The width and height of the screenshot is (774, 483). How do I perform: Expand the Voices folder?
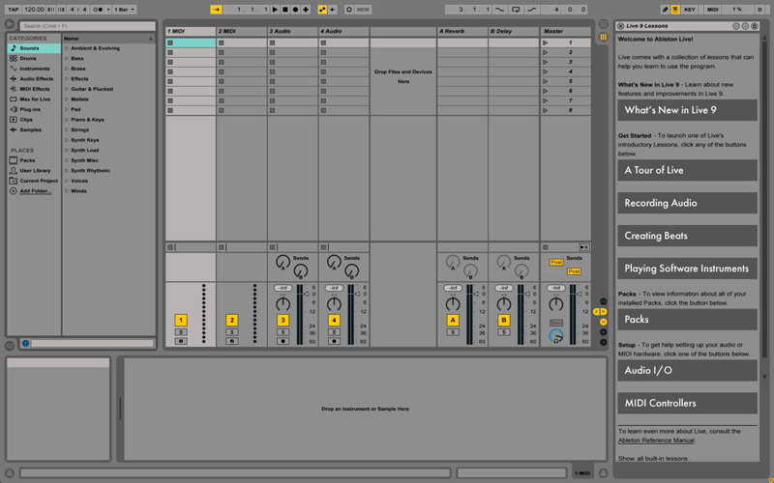pyautogui.click(x=67, y=181)
